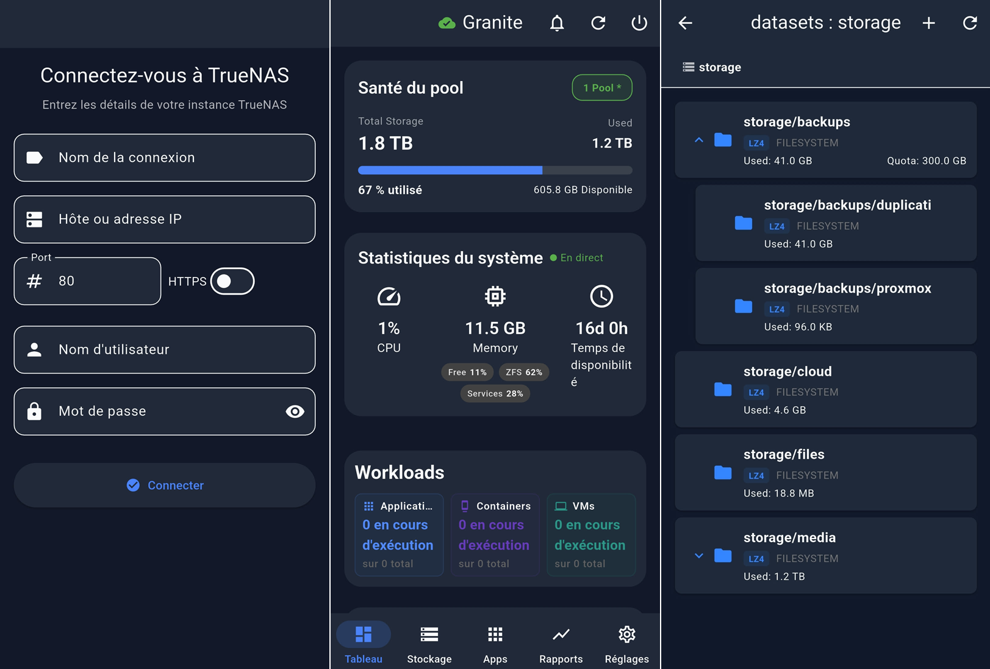Image resolution: width=990 pixels, height=669 pixels.
Task: Open the Rapports section icon
Action: tap(561, 634)
